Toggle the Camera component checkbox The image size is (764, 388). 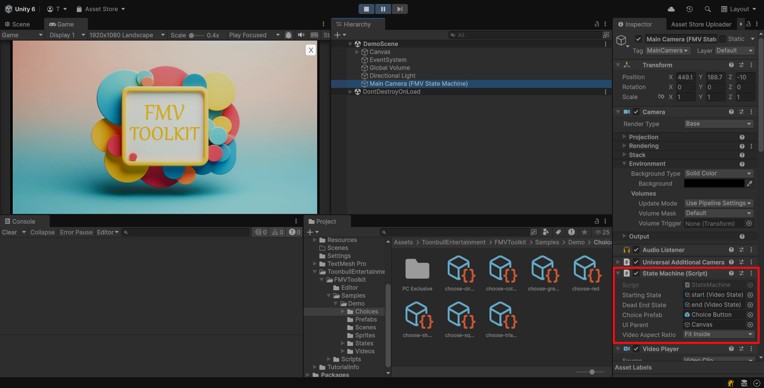point(636,112)
